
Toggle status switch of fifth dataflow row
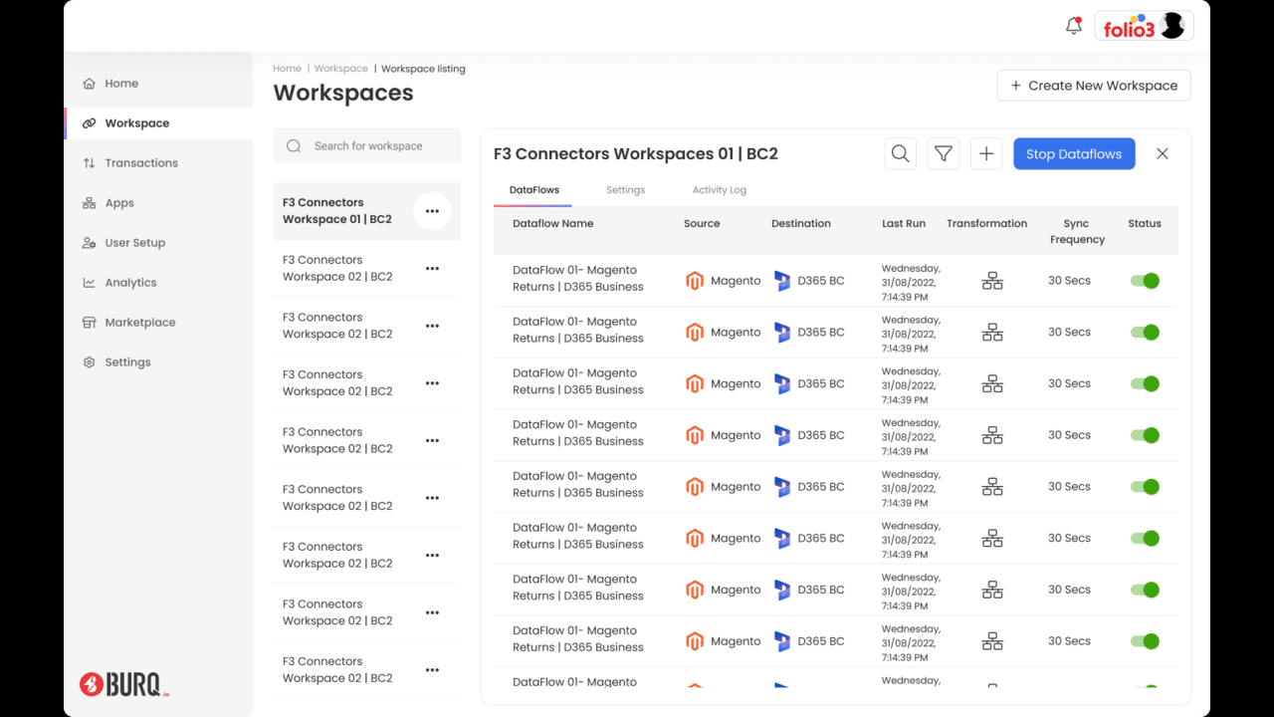[x=1145, y=487]
